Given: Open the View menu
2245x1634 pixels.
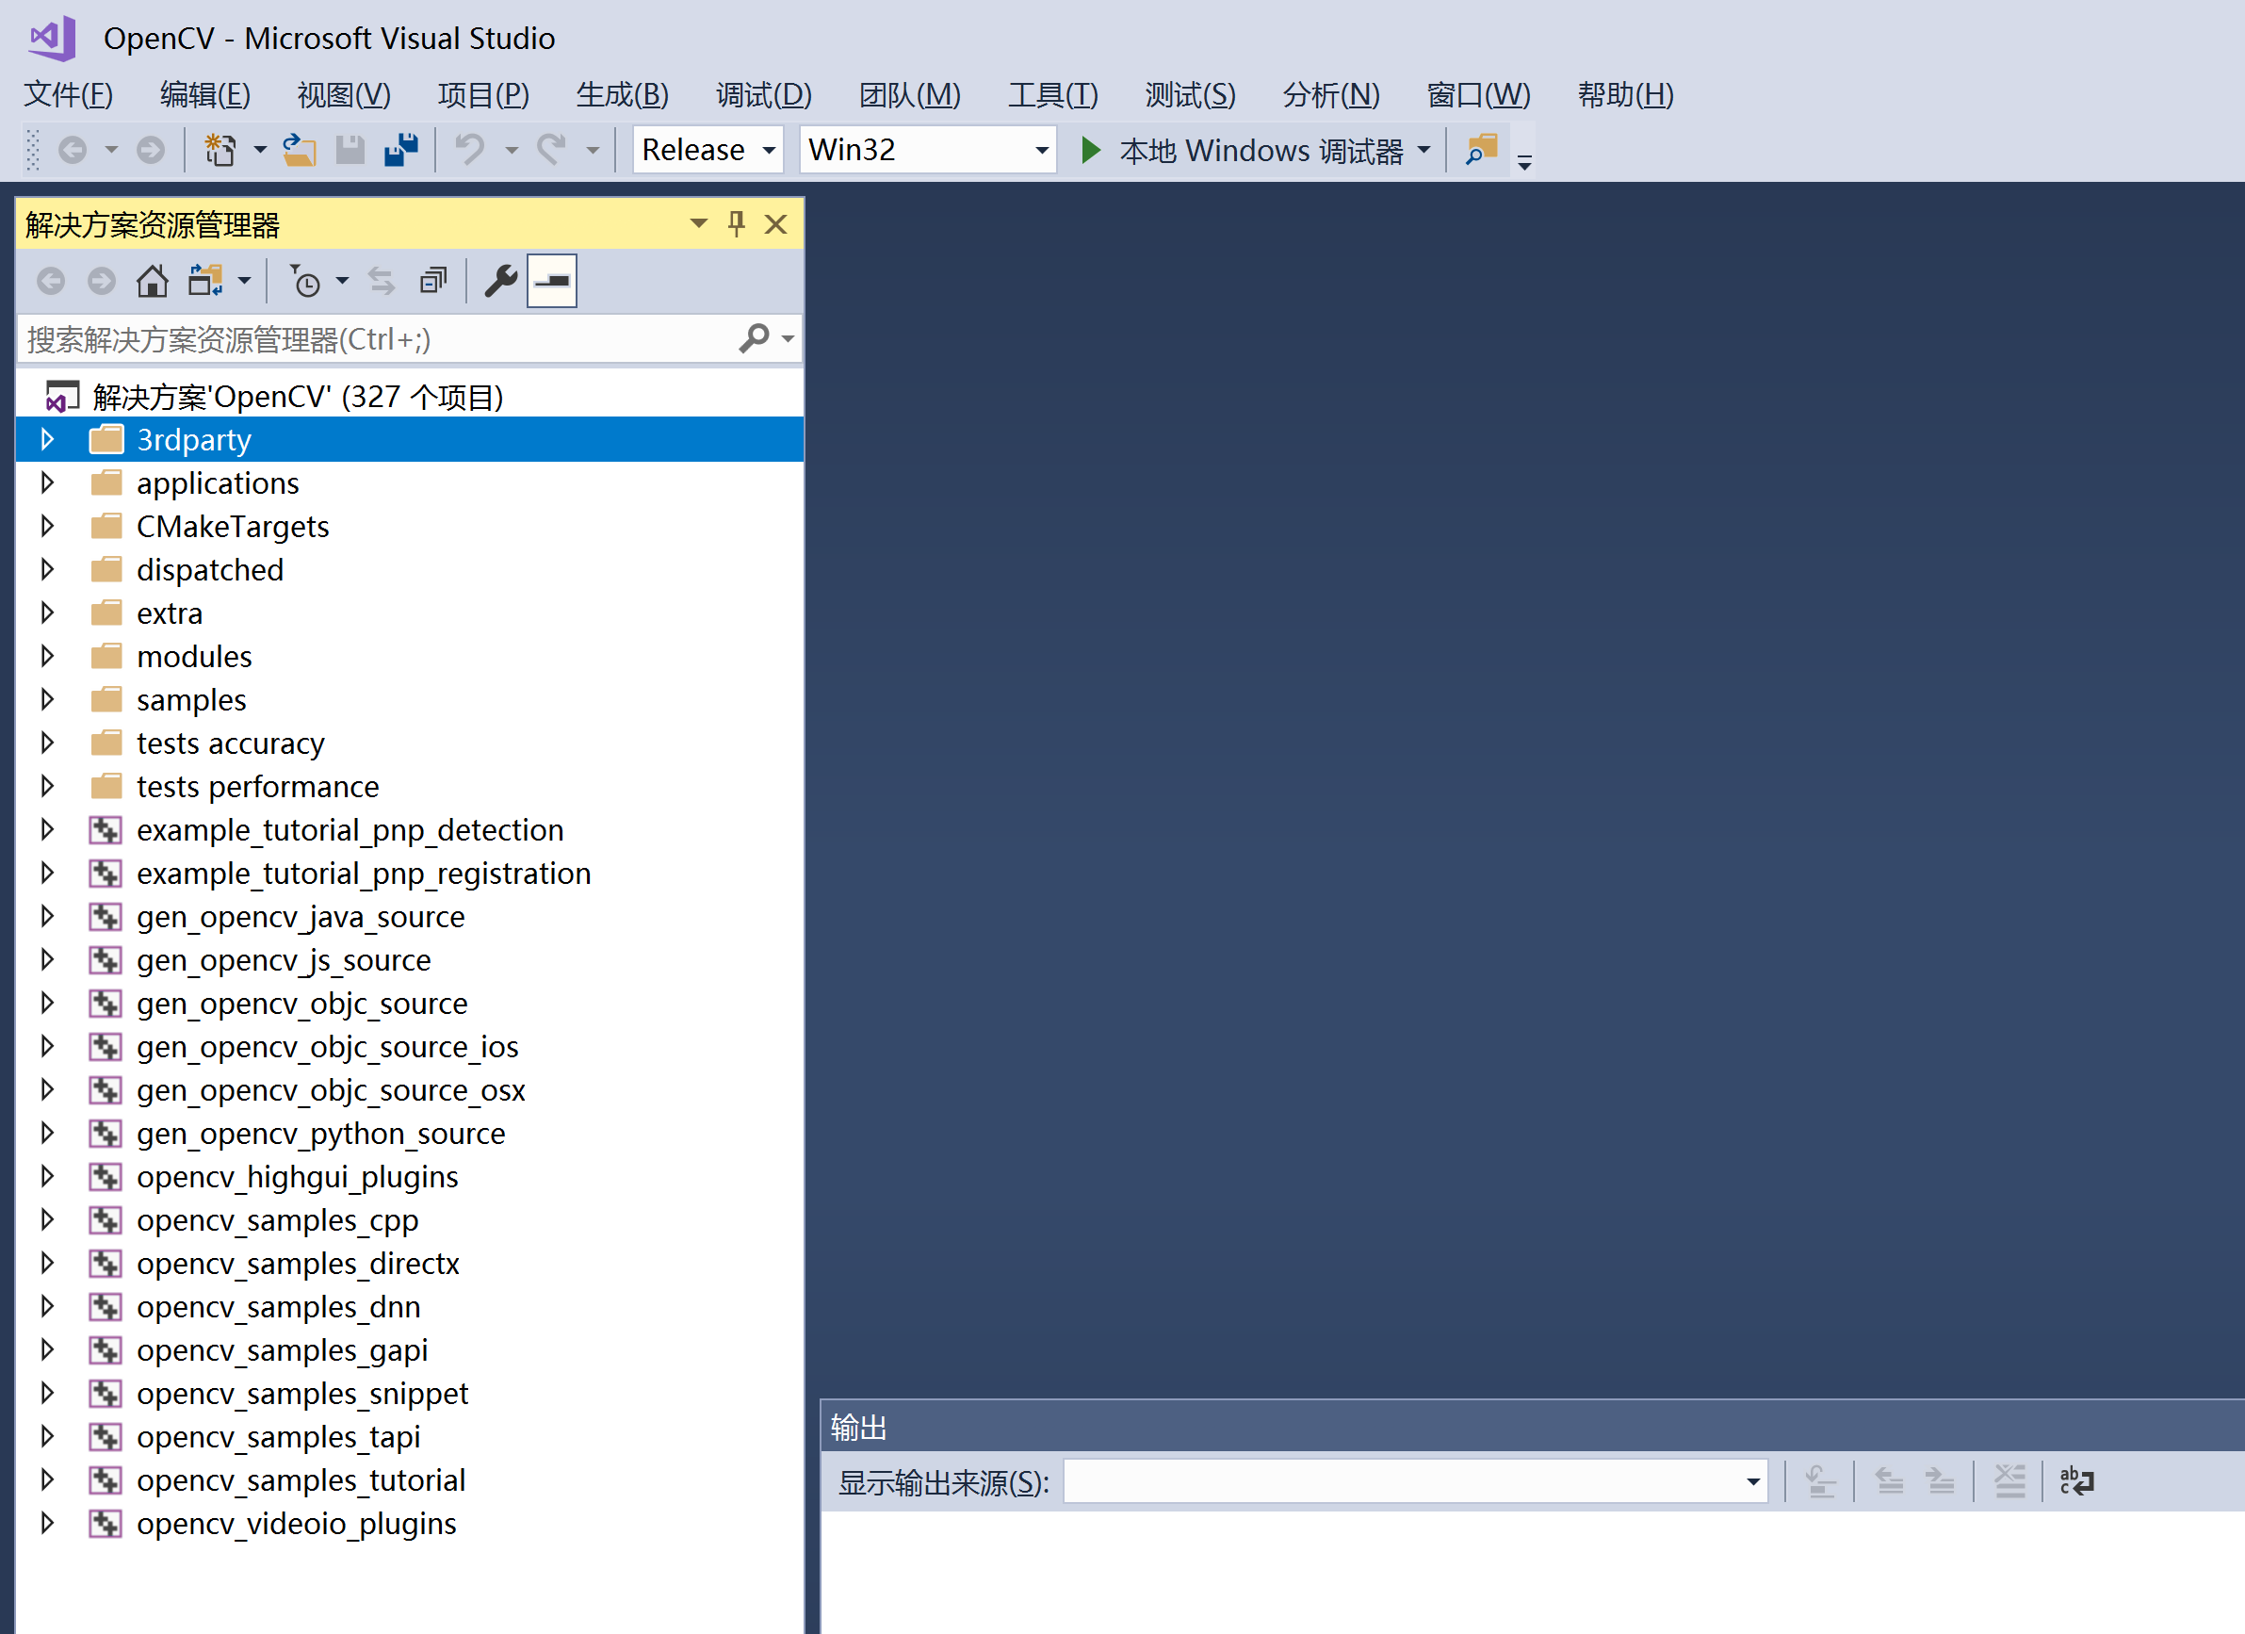Looking at the screenshot, I should pos(345,95).
